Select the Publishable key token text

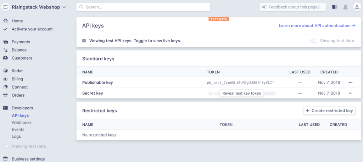pyautogui.click(x=240, y=83)
